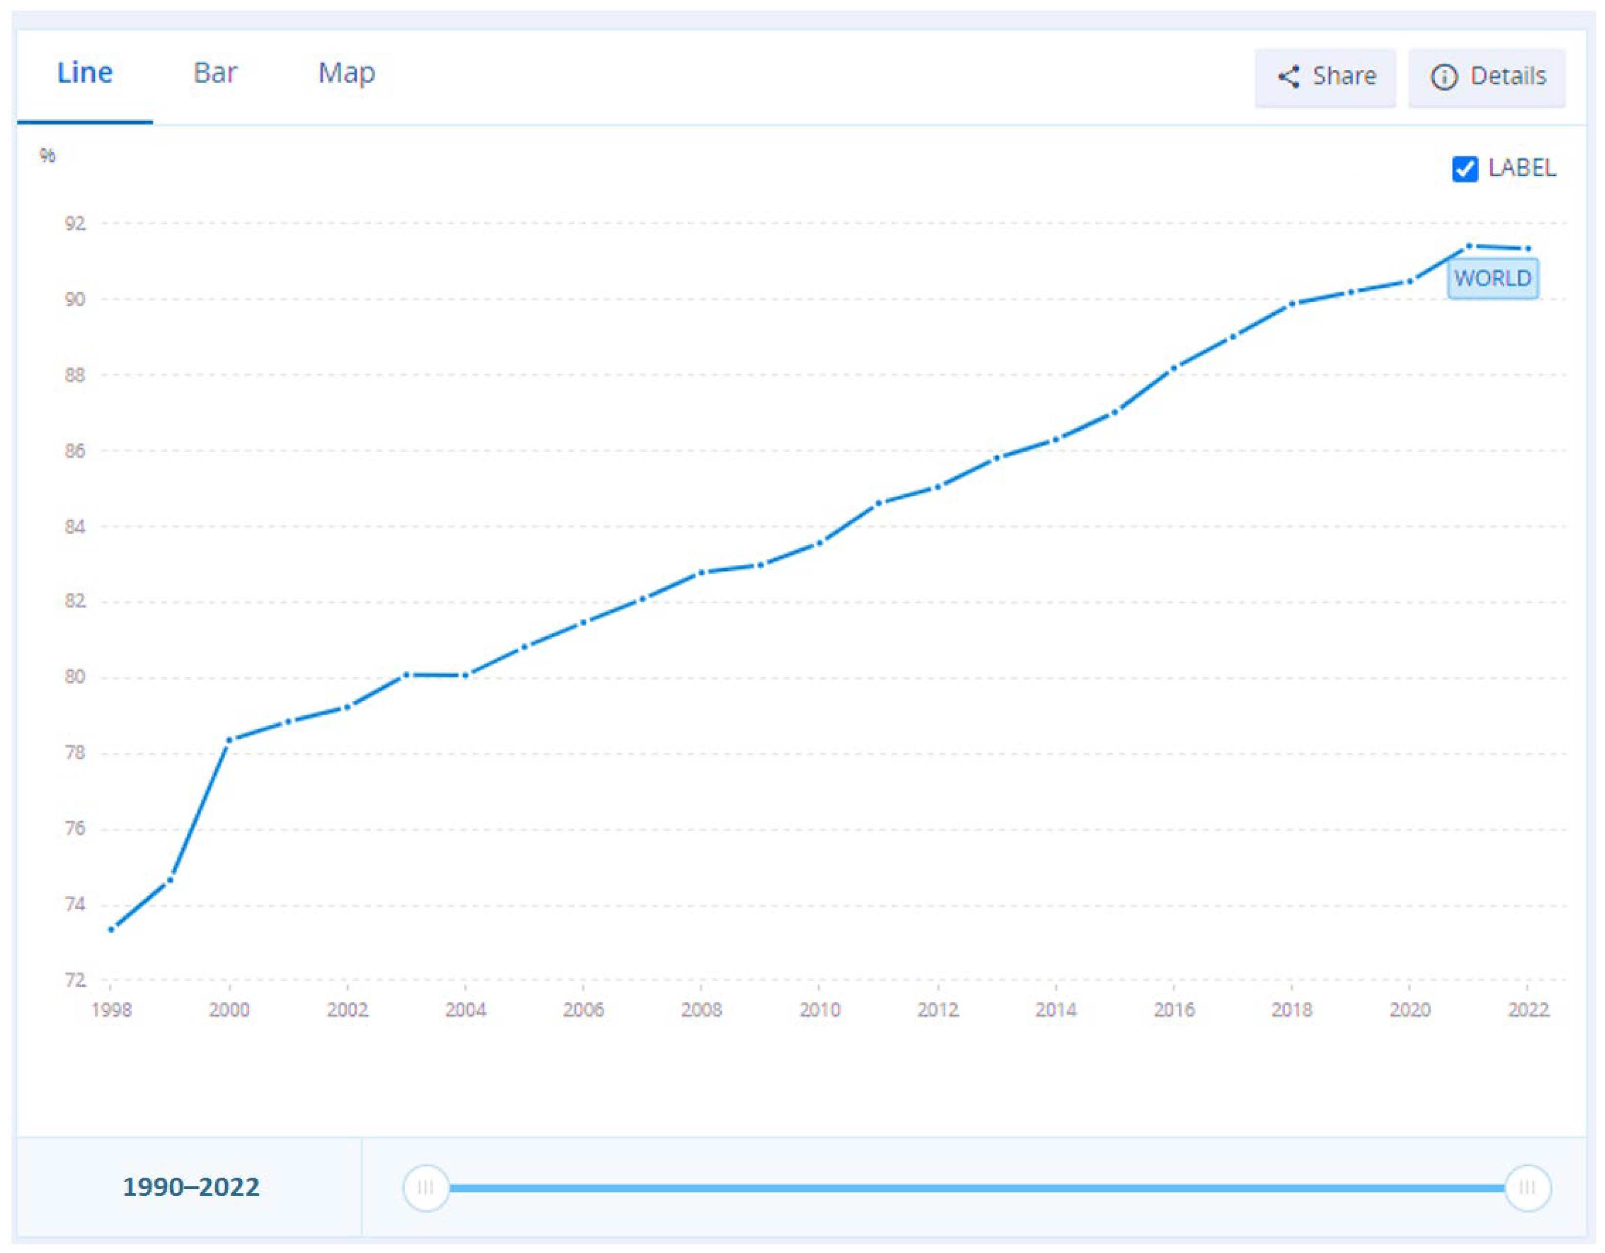Switch to the Map tab
Screen dimensions: 1605x1253
click(x=346, y=73)
